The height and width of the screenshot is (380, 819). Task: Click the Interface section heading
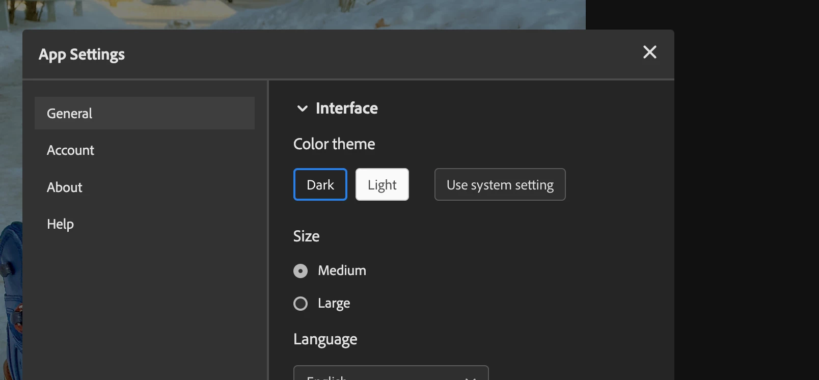tap(347, 108)
